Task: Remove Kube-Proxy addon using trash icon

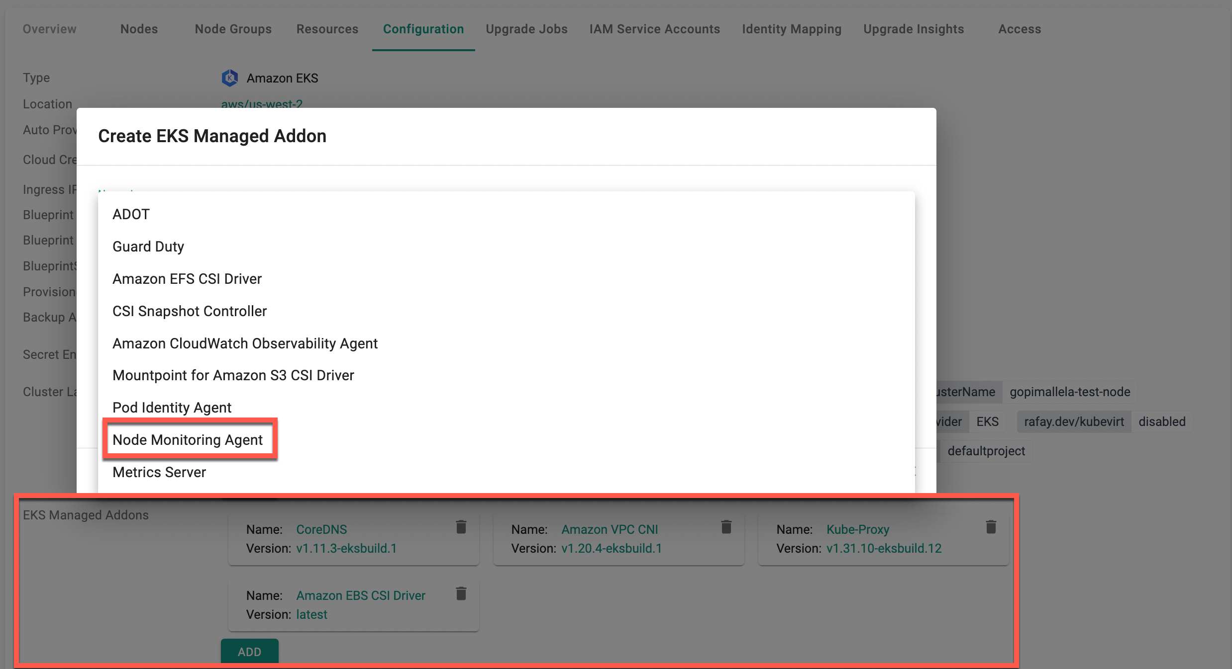Action: click(991, 527)
